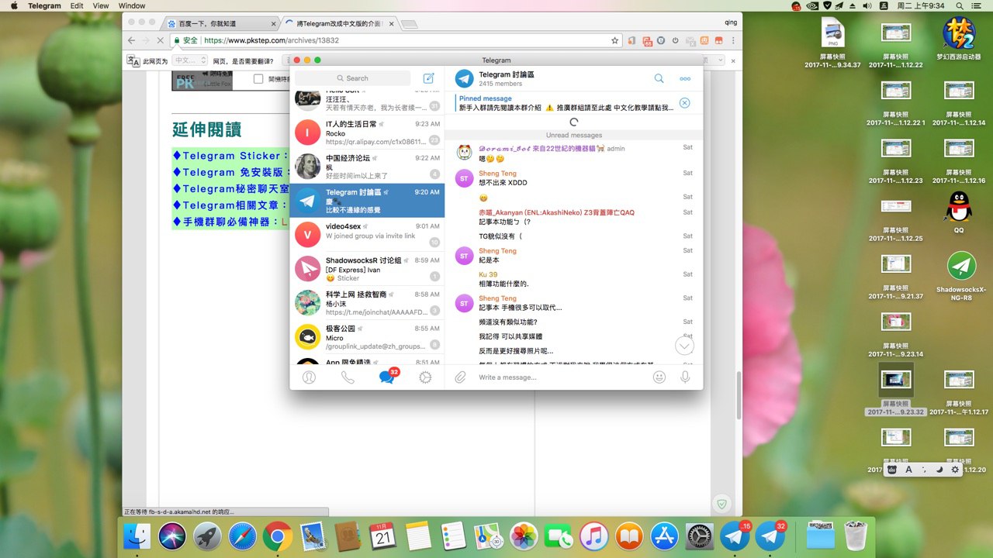Click the paperclip attach file icon
Image resolution: width=993 pixels, height=558 pixels.
(x=460, y=377)
